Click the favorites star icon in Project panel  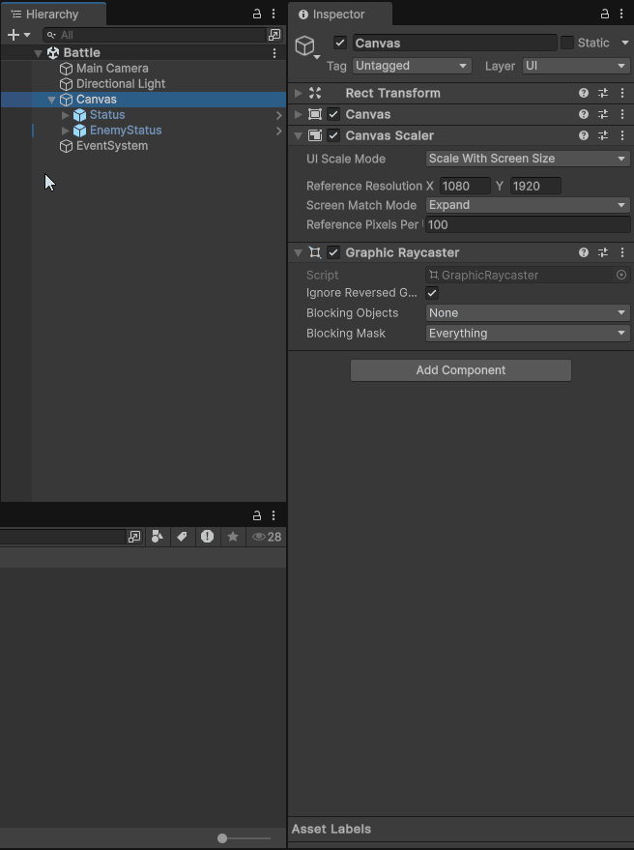pyautogui.click(x=232, y=537)
